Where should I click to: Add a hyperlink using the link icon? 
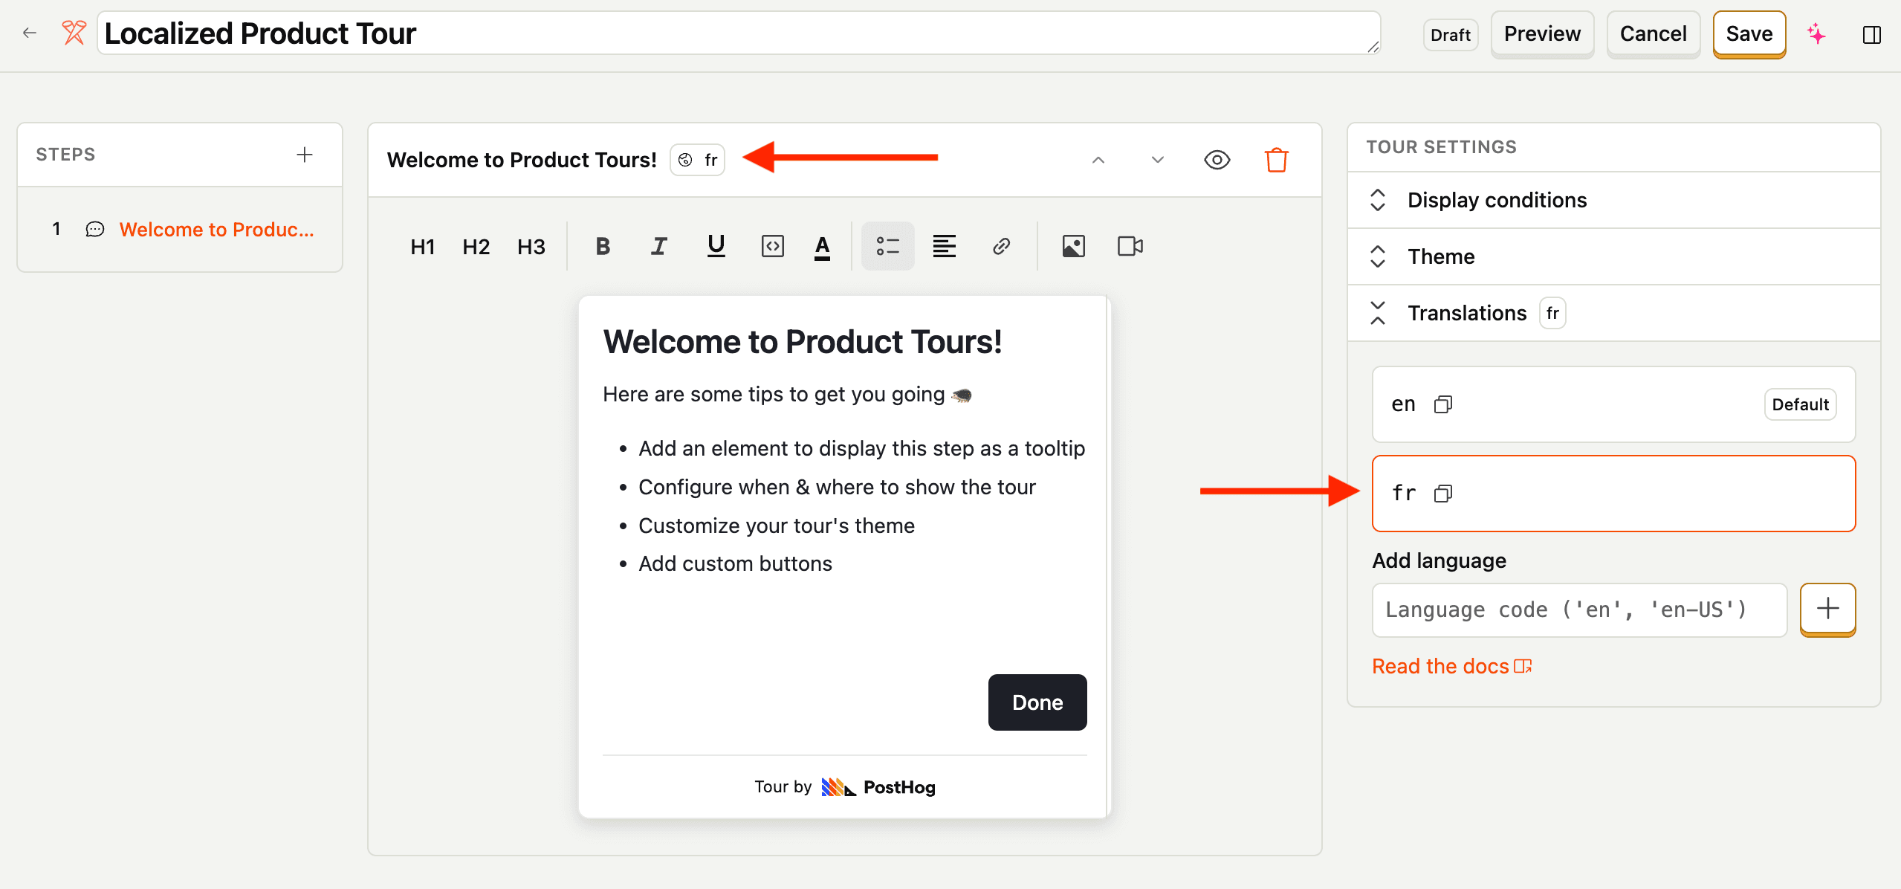tap(1000, 245)
